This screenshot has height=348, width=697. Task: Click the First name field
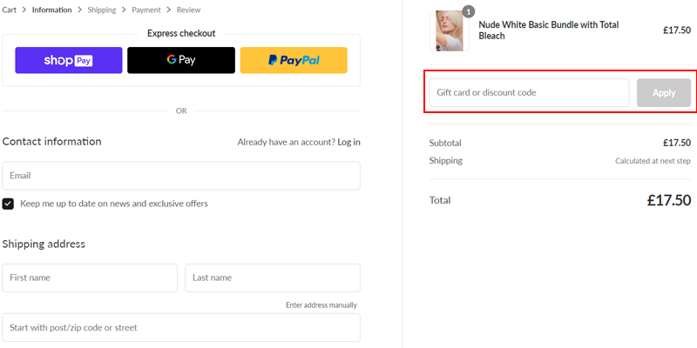pos(90,278)
